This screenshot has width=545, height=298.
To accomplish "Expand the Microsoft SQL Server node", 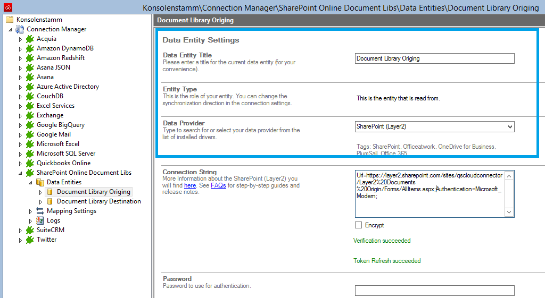I will click(21, 154).
